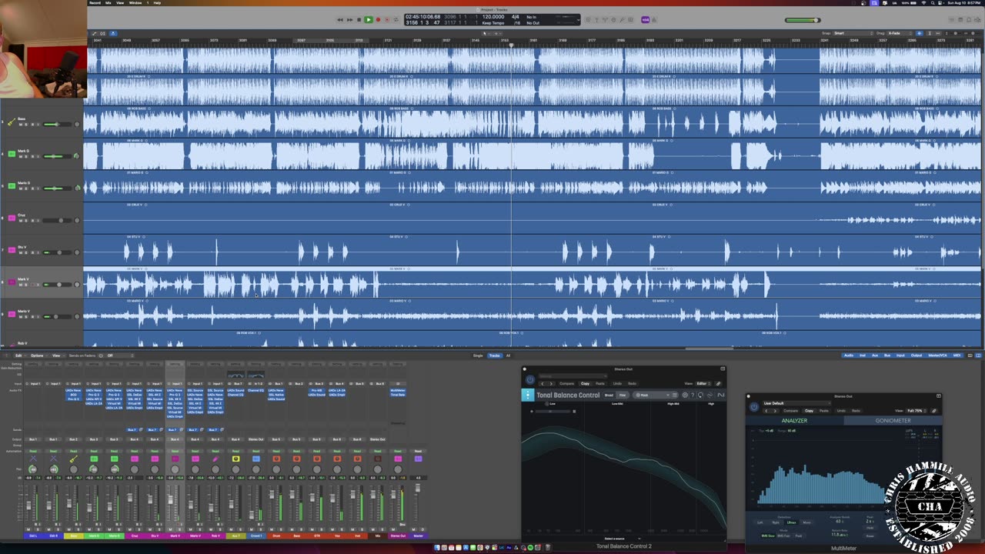This screenshot has width=985, height=554.
Task: Select RMS Slow mode in MultiMeter
Action: [768, 536]
